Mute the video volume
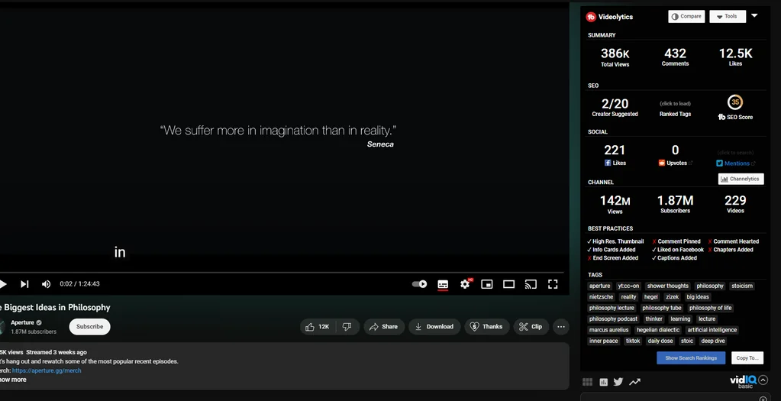This screenshot has height=401, width=781. pyautogui.click(x=46, y=284)
